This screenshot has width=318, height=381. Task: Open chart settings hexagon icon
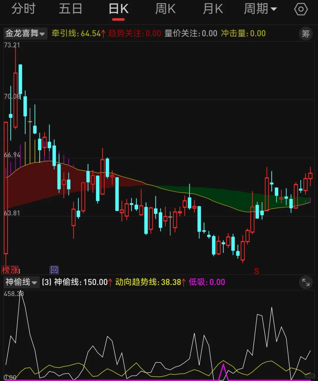coord(301,9)
